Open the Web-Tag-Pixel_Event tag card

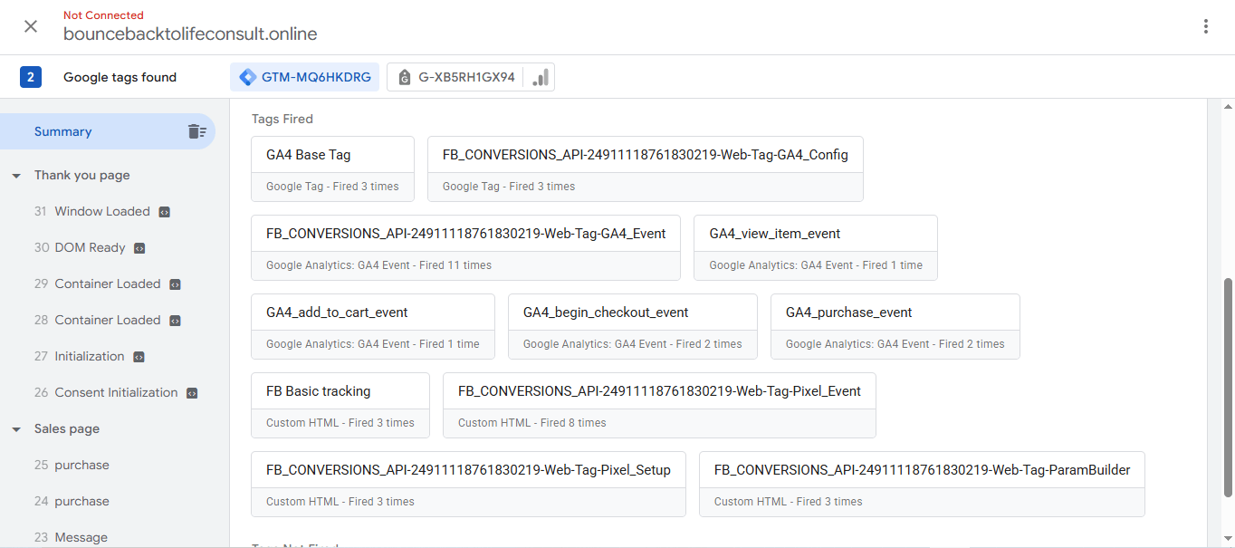[659, 405]
